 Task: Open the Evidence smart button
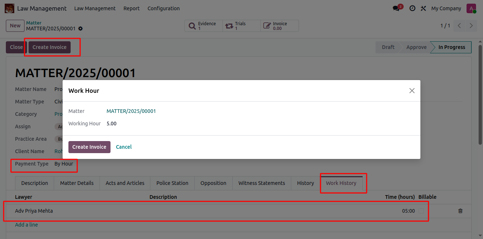pos(203,26)
